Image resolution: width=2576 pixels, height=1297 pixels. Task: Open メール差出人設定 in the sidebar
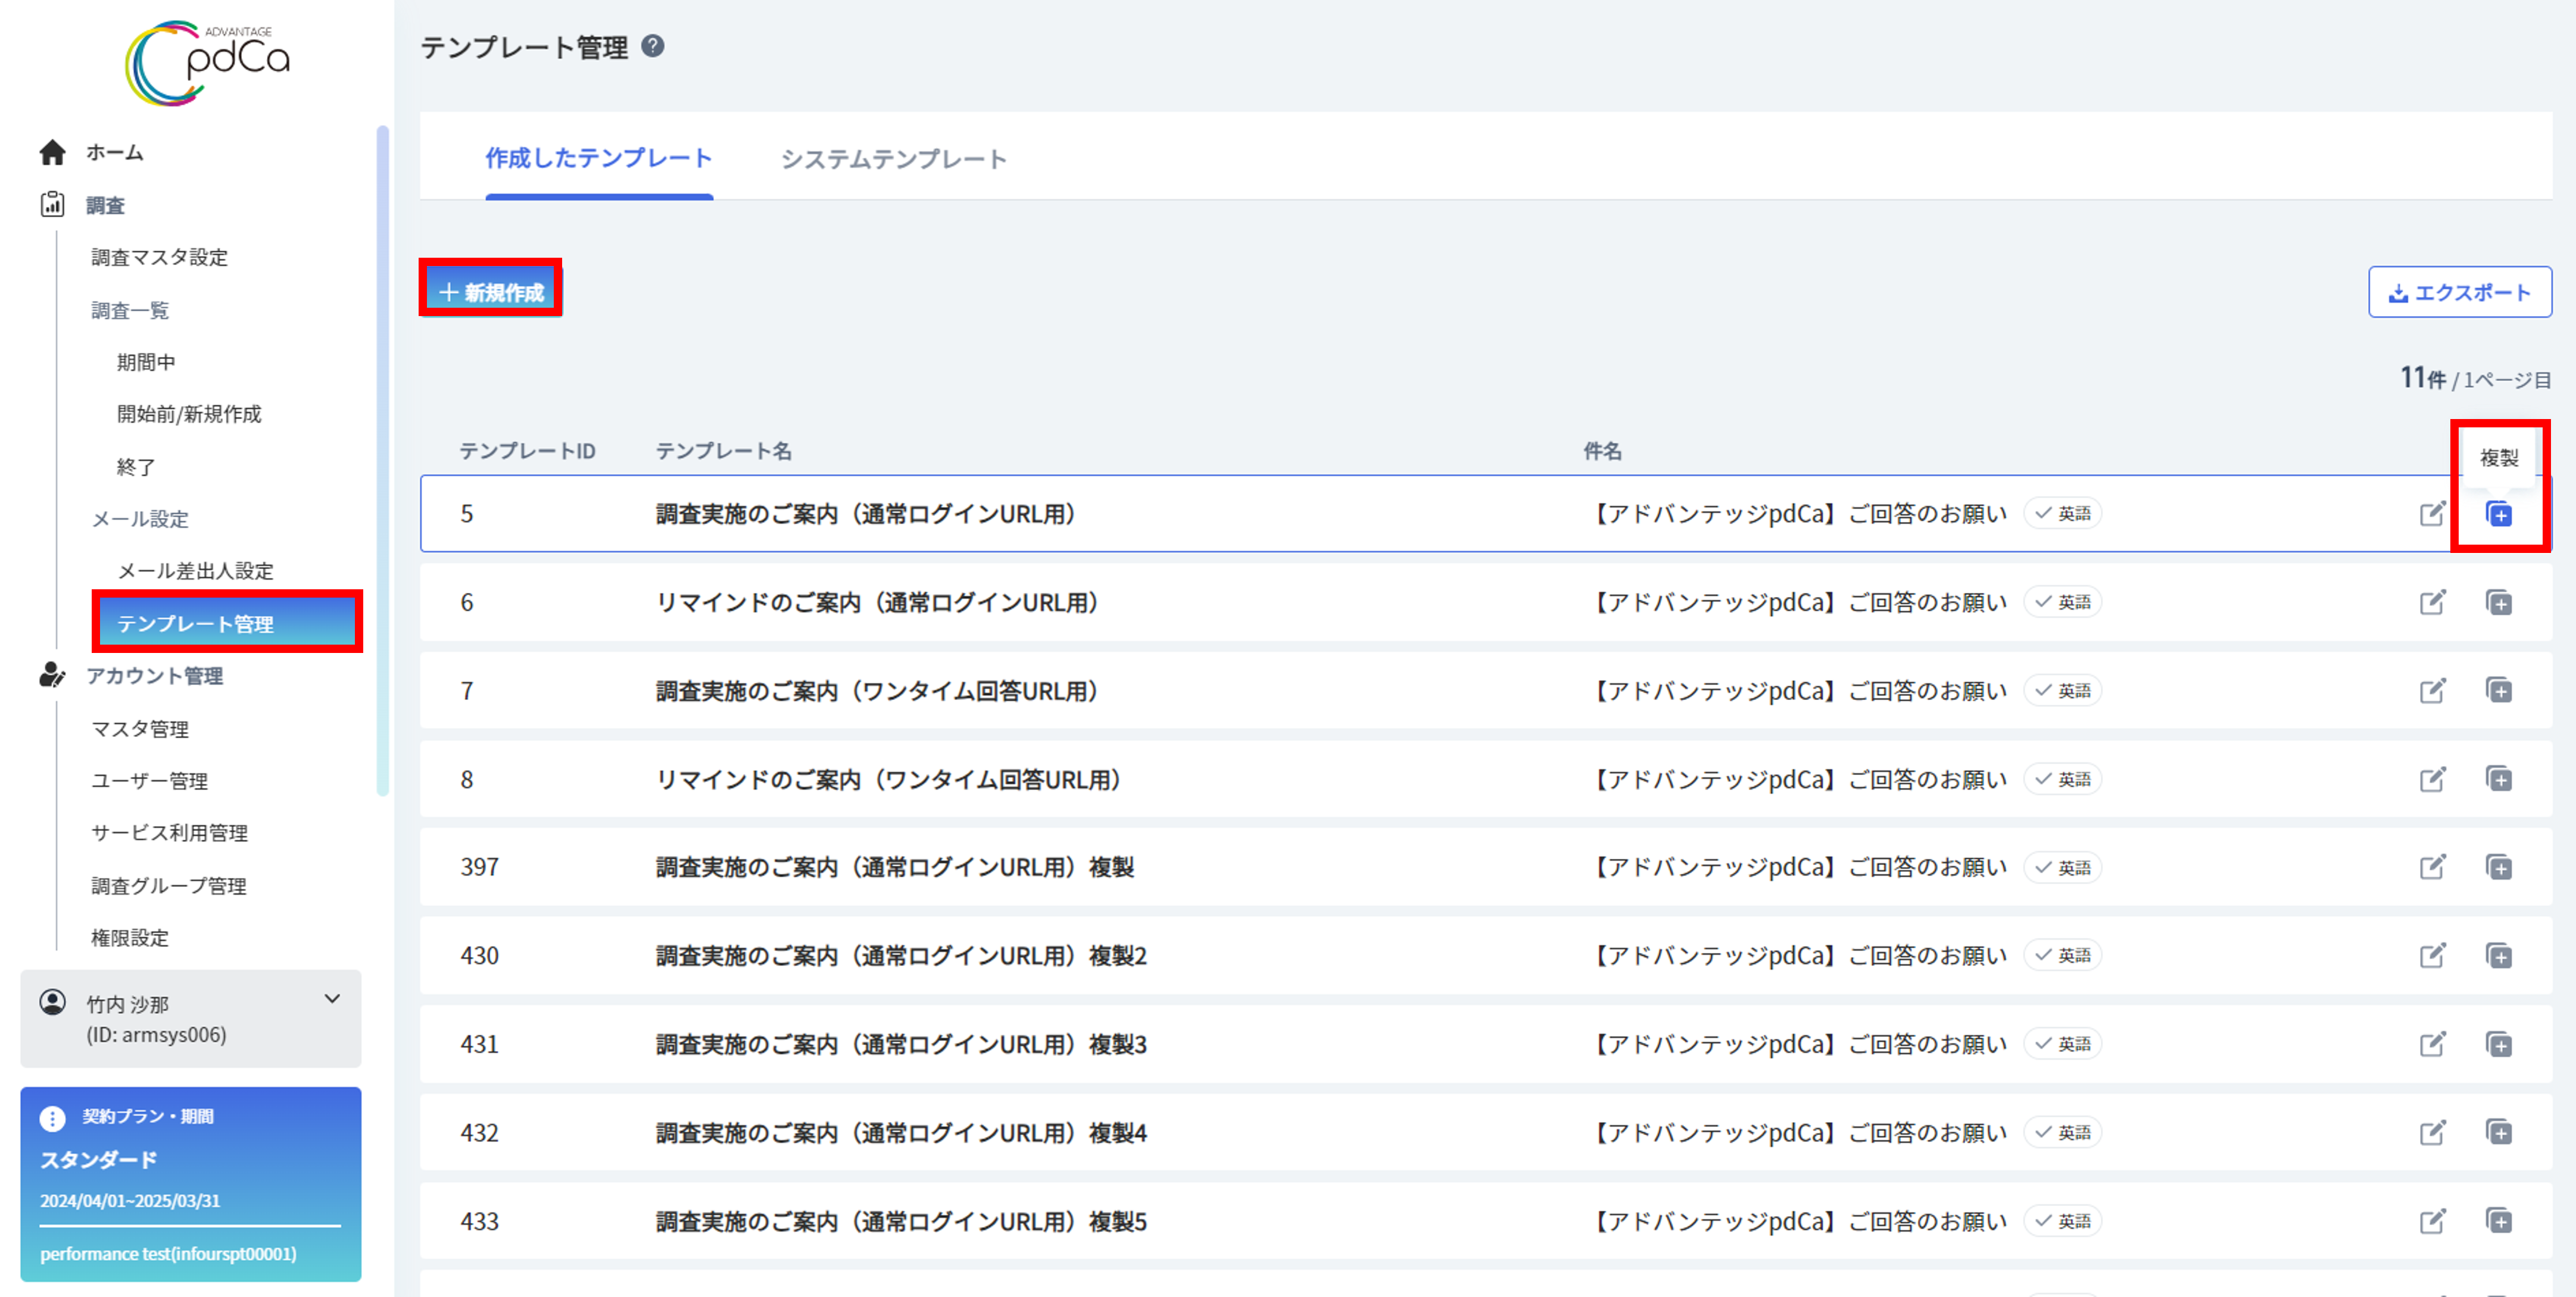point(195,571)
